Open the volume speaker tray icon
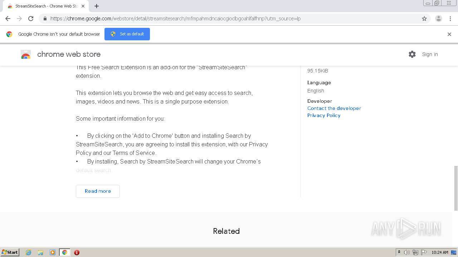The image size is (458, 257). [407, 252]
